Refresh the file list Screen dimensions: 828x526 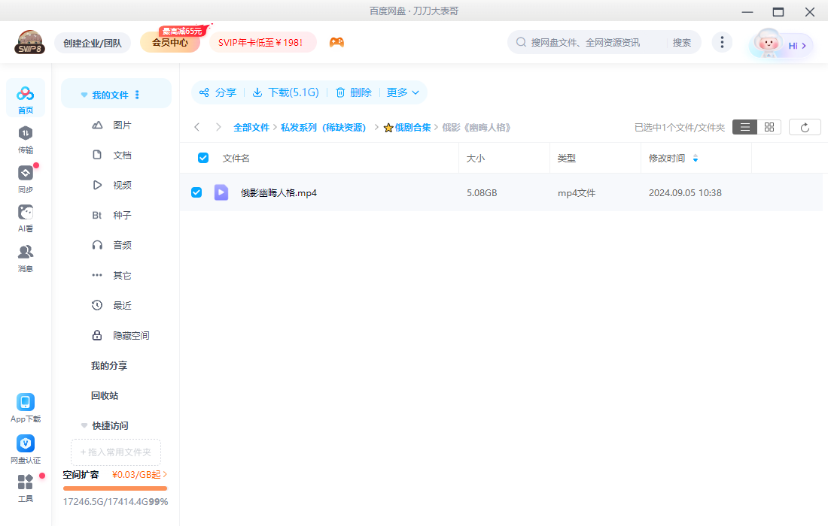(805, 126)
